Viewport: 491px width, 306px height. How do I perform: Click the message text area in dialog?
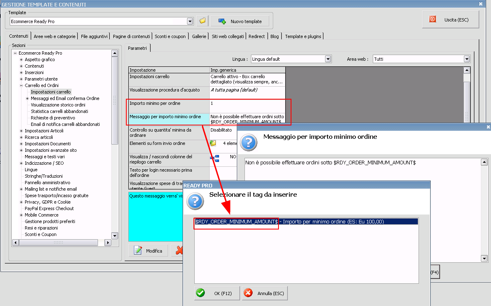point(362,210)
